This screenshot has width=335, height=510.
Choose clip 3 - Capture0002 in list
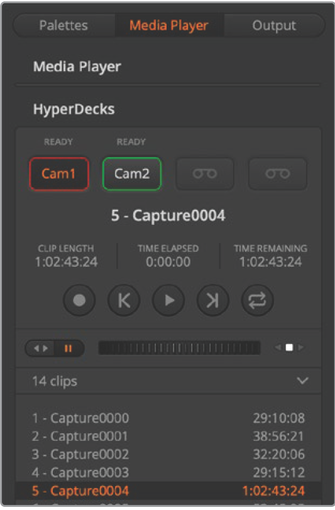pos(168,454)
